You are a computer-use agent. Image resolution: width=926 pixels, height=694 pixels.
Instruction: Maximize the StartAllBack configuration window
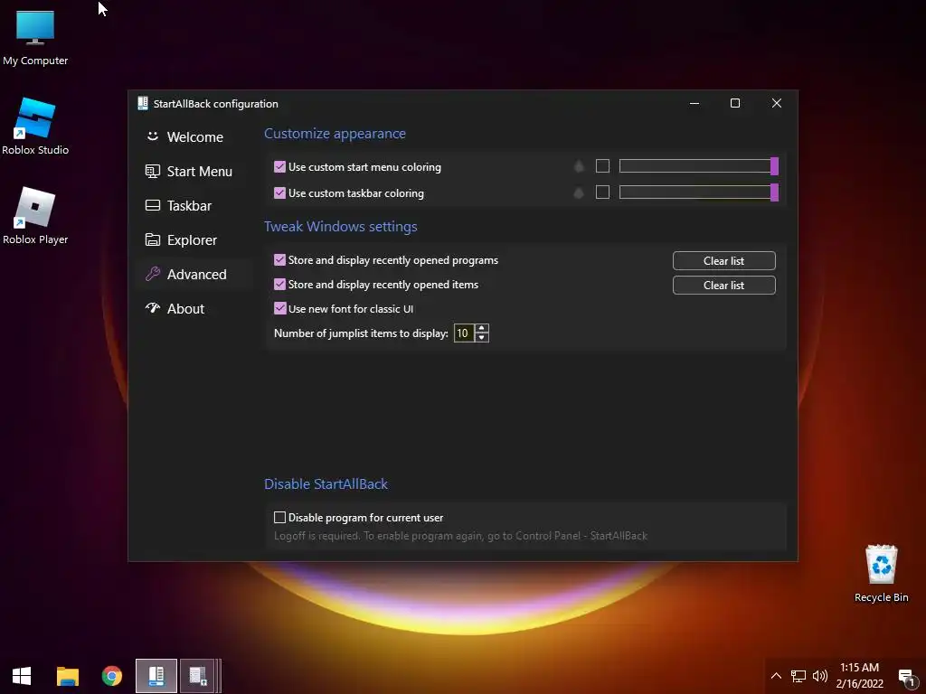[x=735, y=103]
